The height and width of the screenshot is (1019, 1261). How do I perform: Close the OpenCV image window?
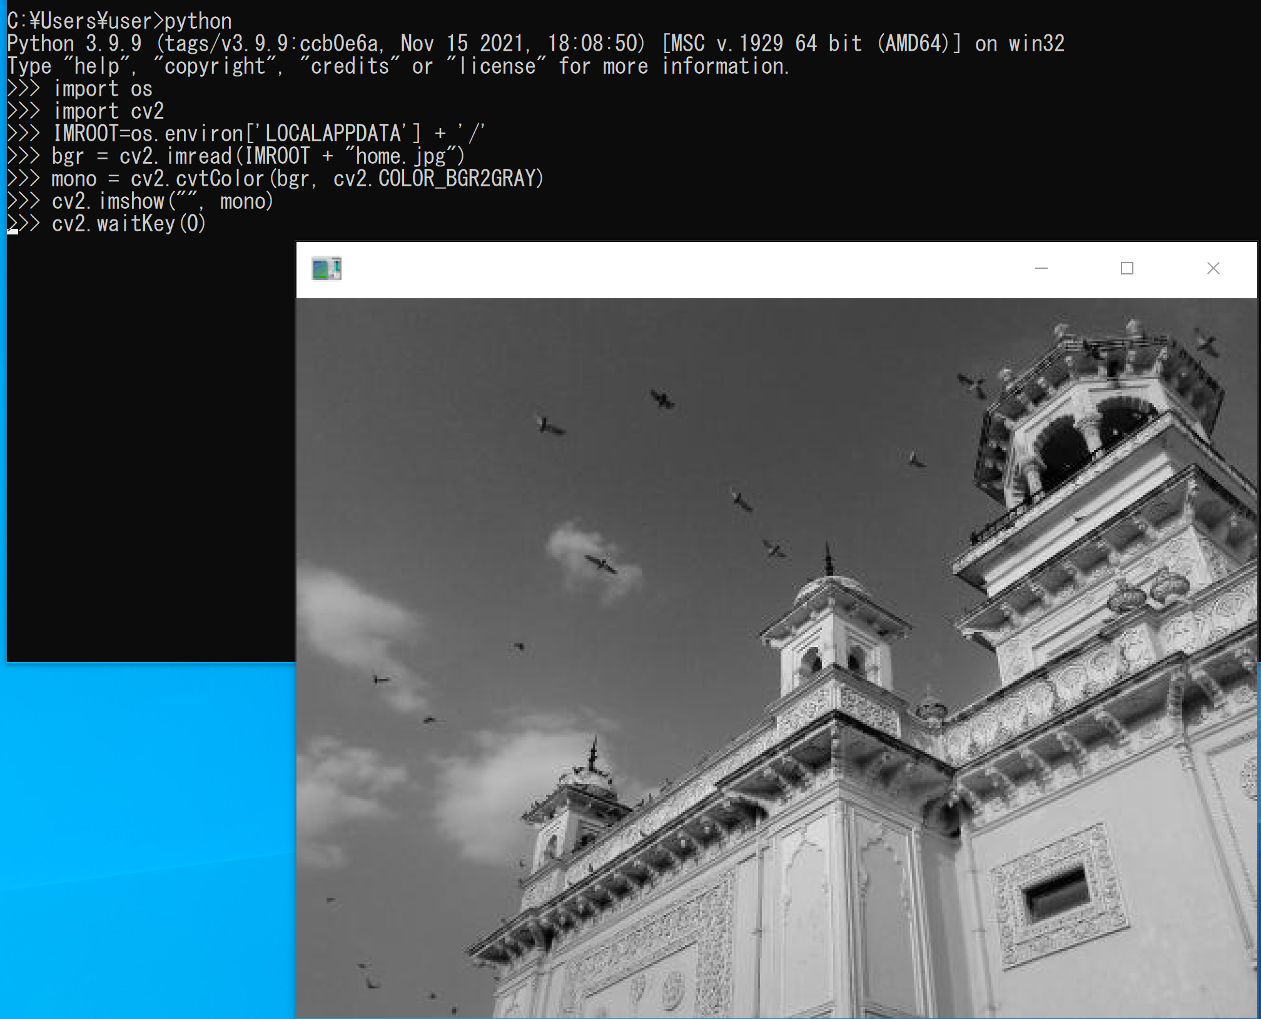[1213, 269]
